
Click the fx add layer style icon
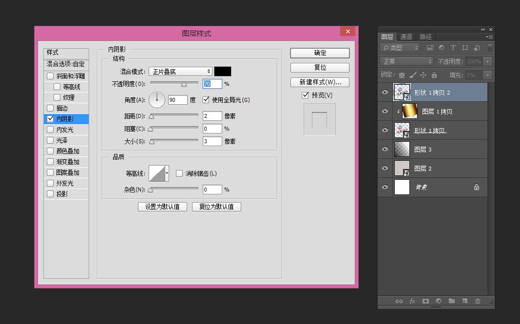point(412,301)
